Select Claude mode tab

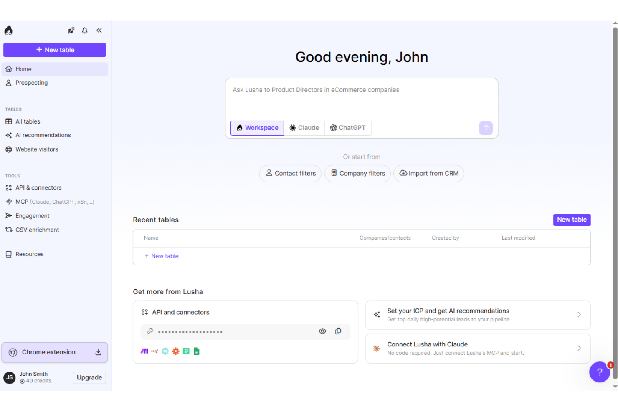click(304, 128)
